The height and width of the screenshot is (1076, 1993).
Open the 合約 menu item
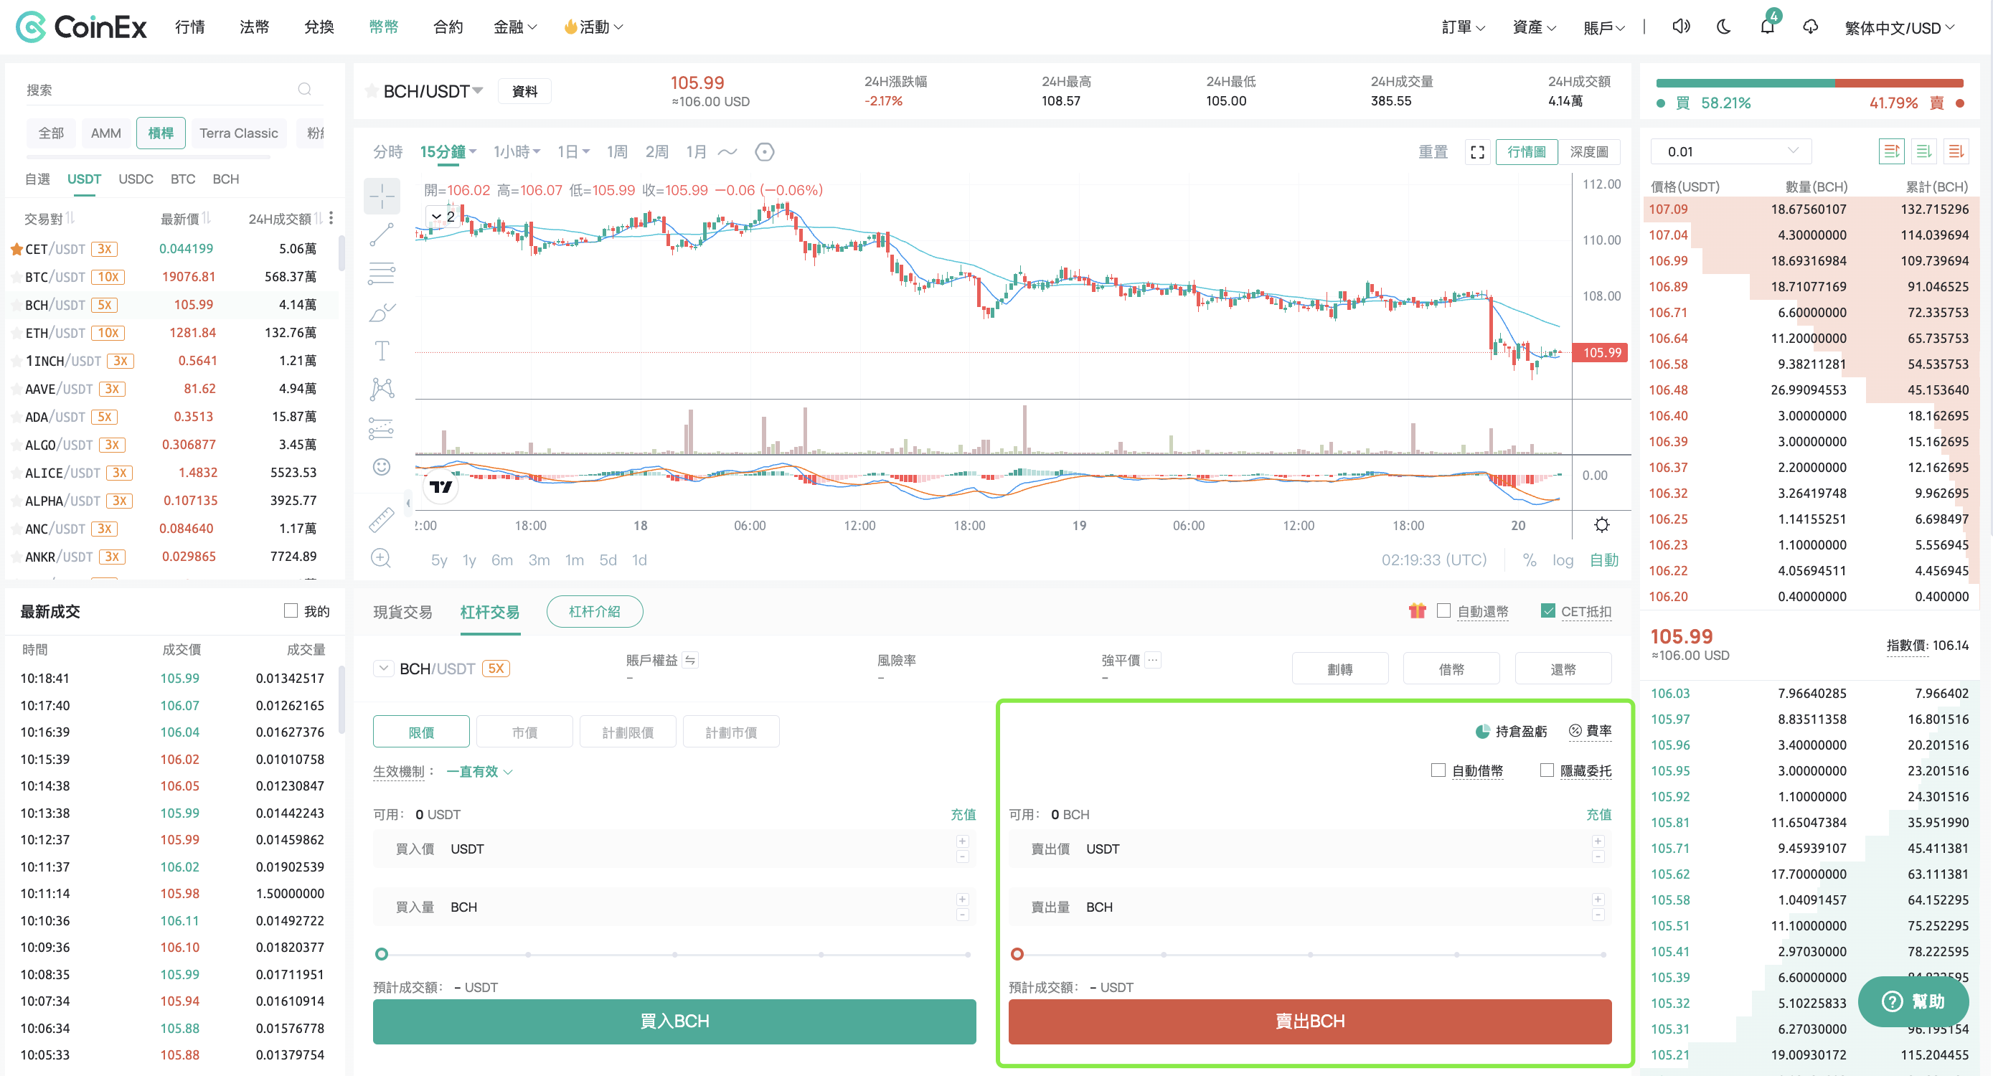pos(448,27)
